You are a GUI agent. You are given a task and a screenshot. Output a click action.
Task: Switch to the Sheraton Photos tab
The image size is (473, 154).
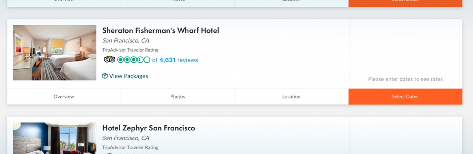(178, 97)
